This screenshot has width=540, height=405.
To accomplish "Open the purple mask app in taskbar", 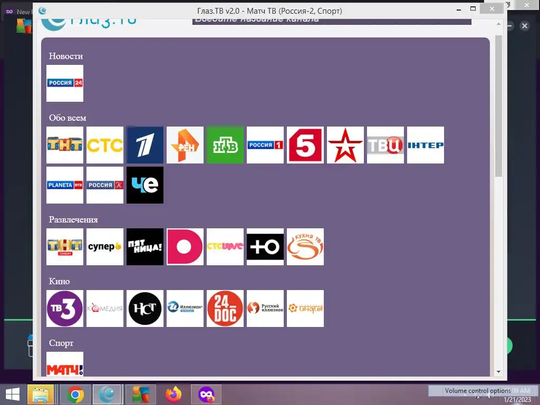I will click(206, 394).
